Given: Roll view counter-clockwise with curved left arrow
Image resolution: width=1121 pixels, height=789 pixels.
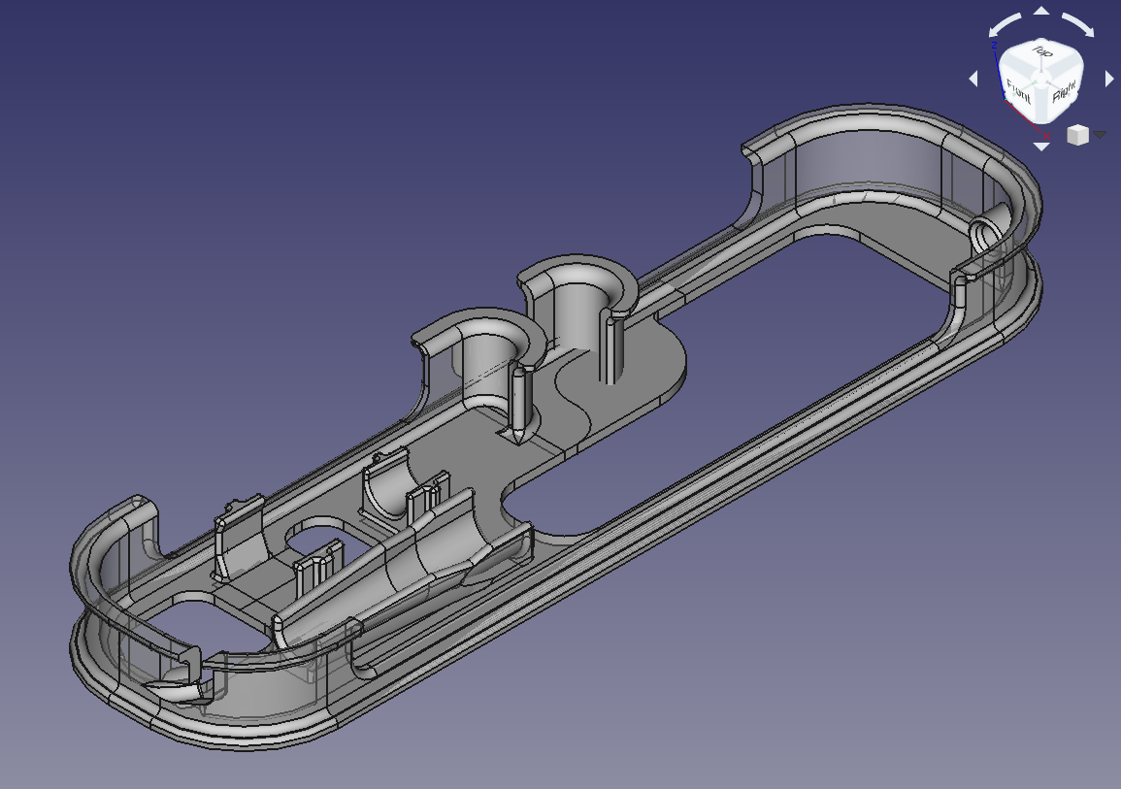Looking at the screenshot, I should [x=1005, y=25].
